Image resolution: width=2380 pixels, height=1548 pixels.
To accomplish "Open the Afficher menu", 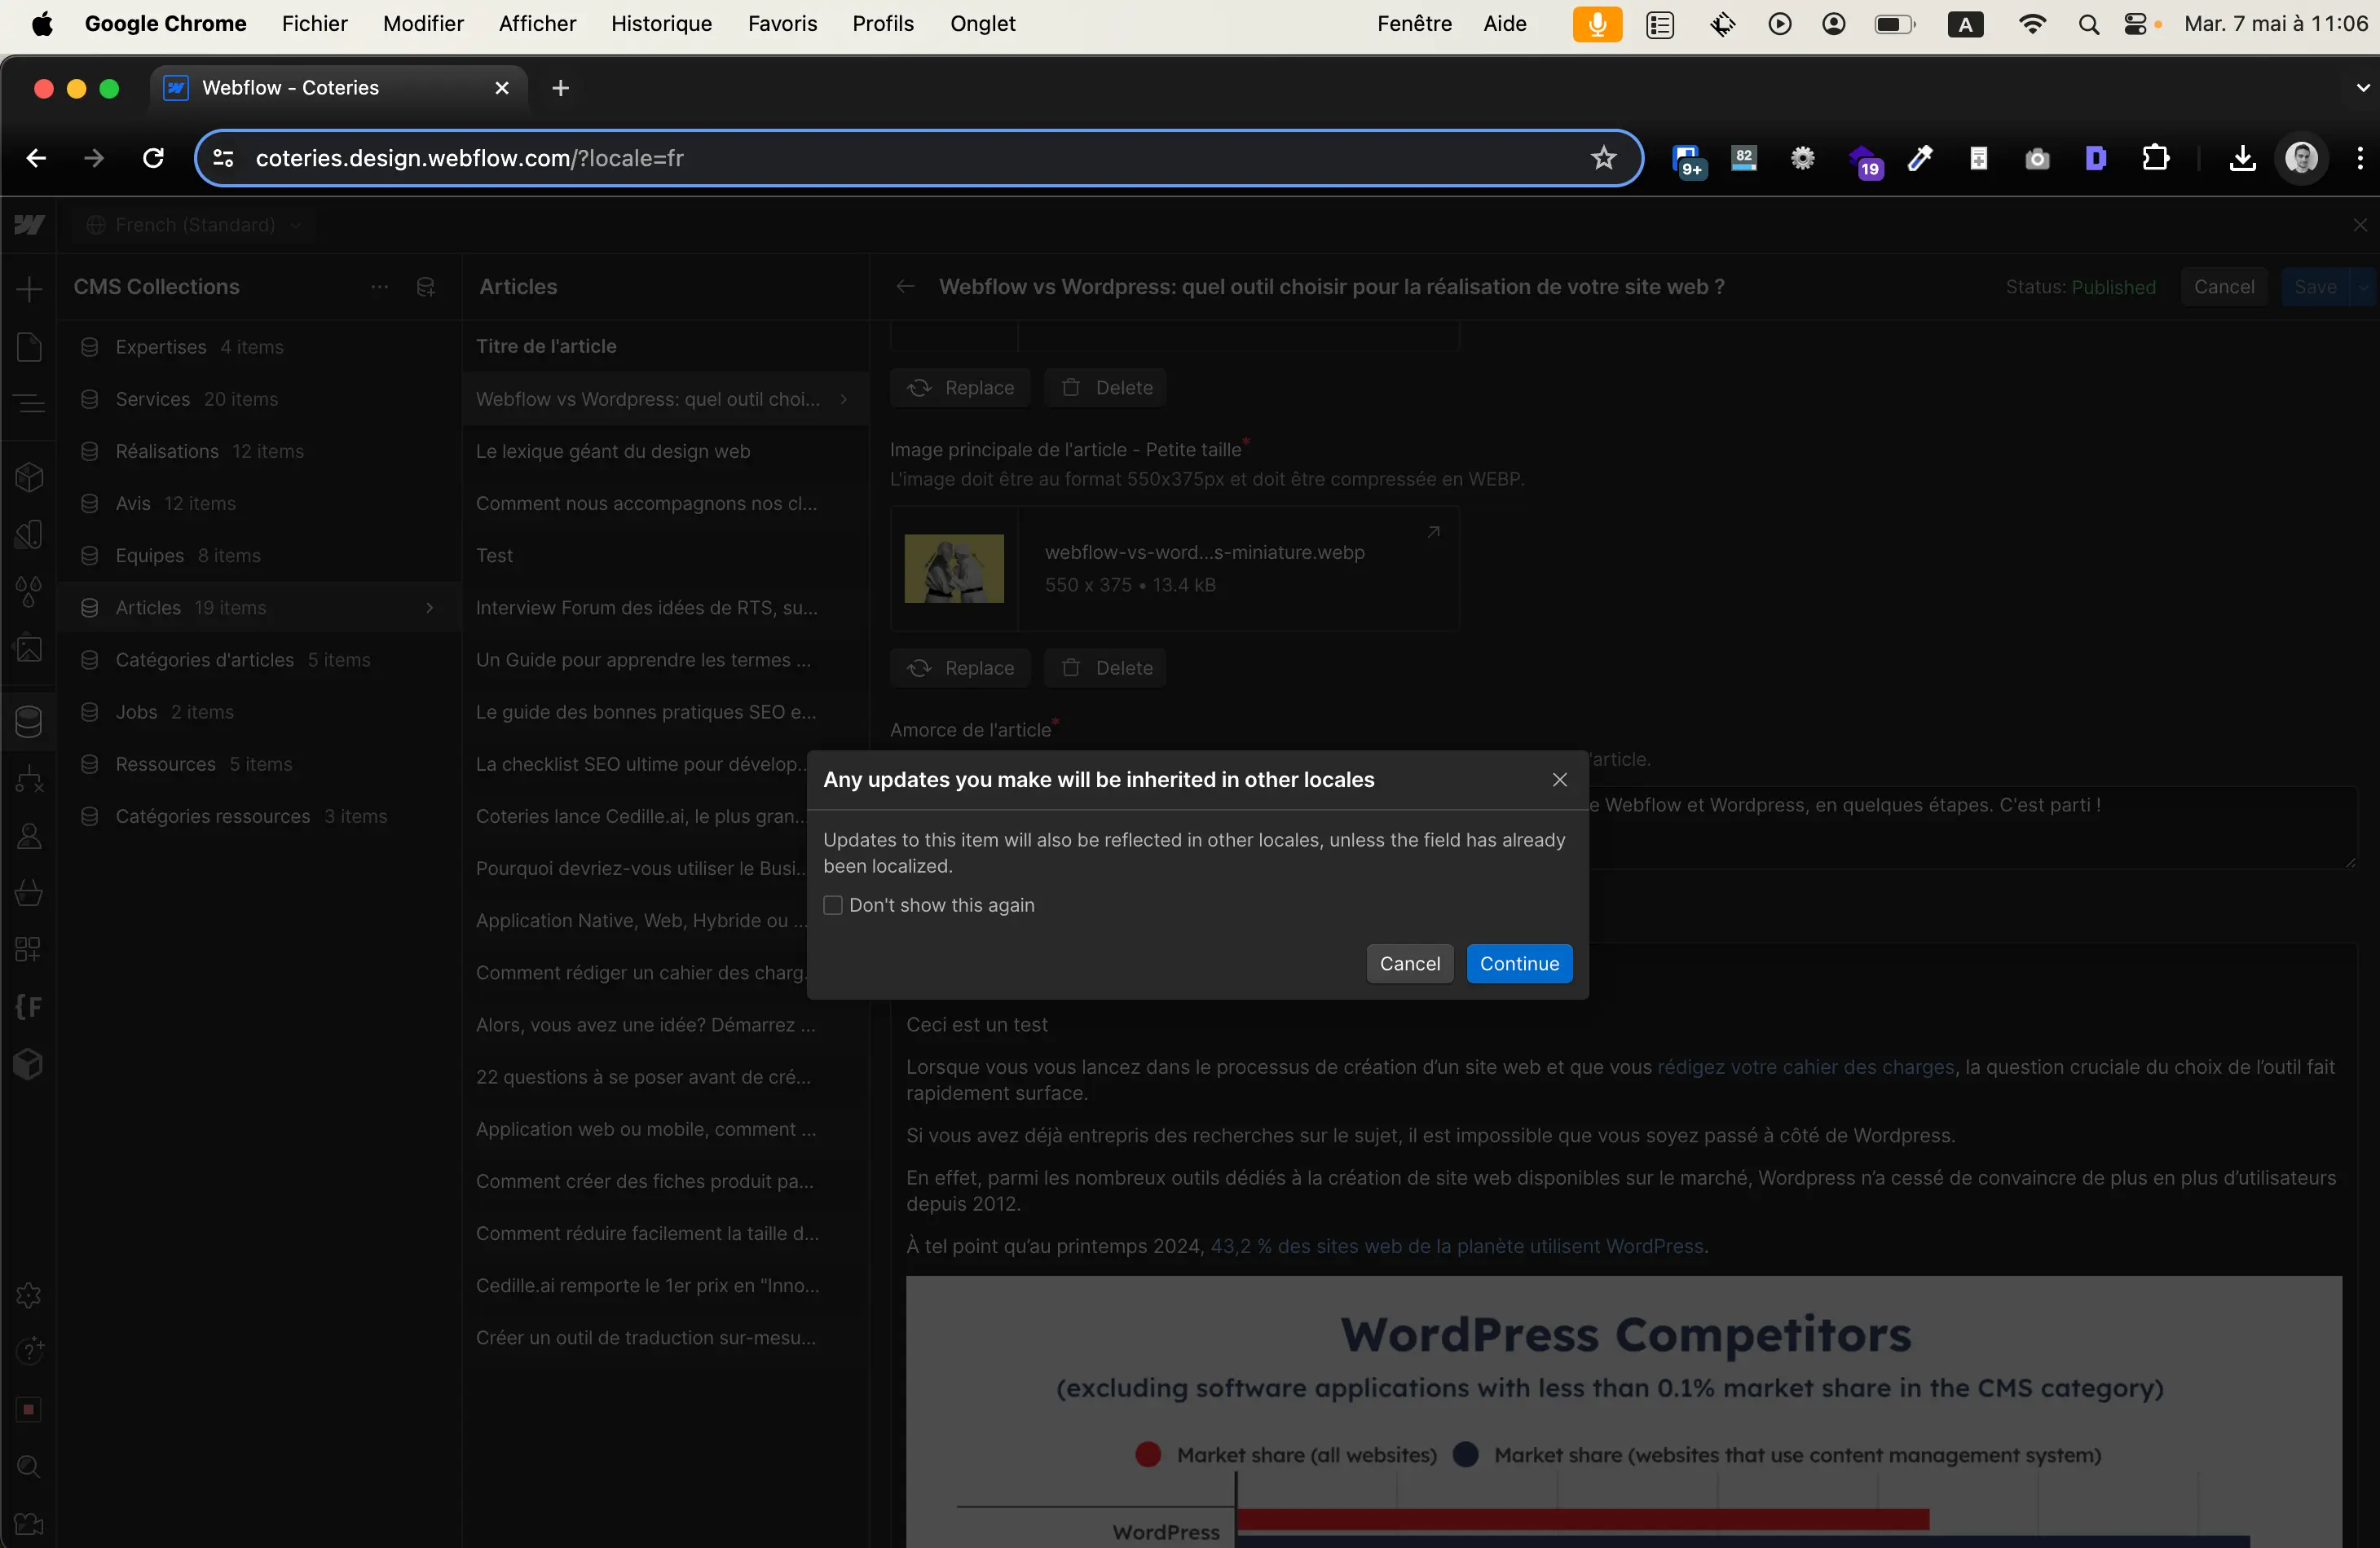I will 537,24.
